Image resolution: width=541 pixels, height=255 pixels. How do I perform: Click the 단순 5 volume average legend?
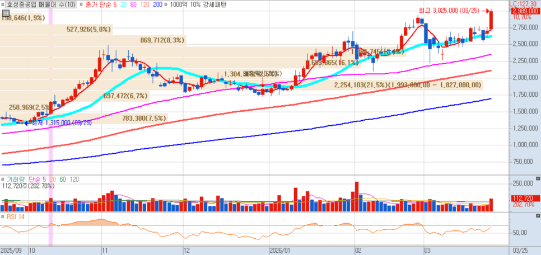click(37, 180)
